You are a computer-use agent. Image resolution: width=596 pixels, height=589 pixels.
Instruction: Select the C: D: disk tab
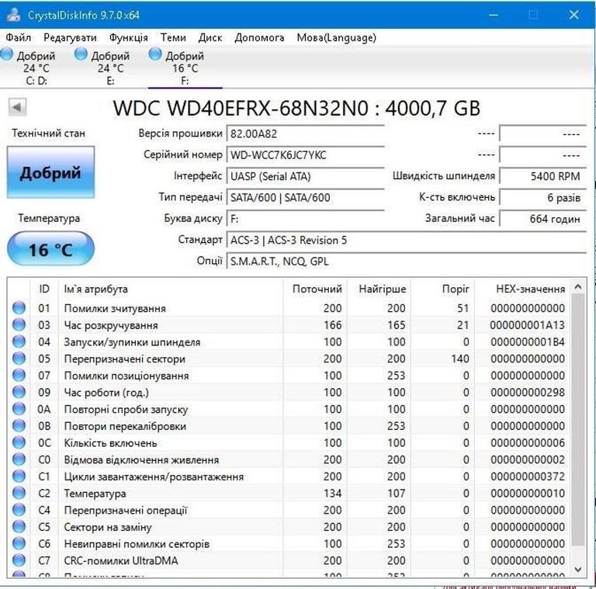pyautogui.click(x=36, y=68)
